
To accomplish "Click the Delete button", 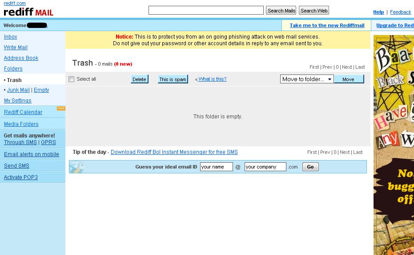I will pyautogui.click(x=140, y=79).
